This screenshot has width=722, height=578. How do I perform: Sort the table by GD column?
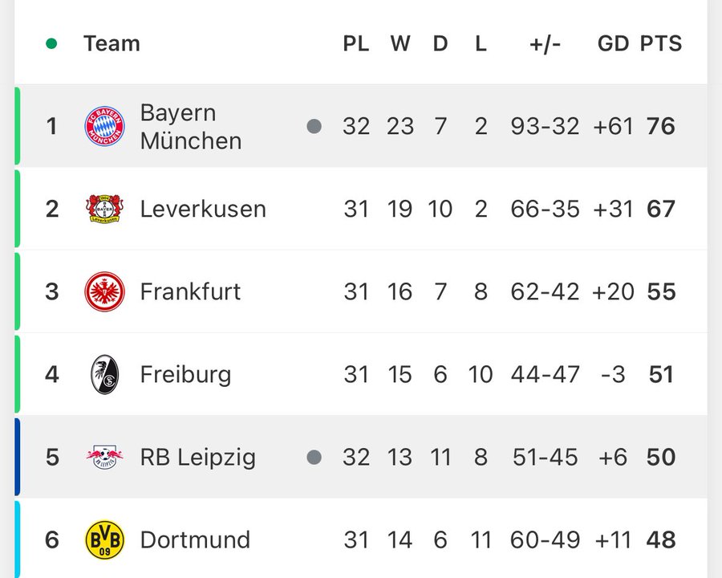(x=614, y=43)
